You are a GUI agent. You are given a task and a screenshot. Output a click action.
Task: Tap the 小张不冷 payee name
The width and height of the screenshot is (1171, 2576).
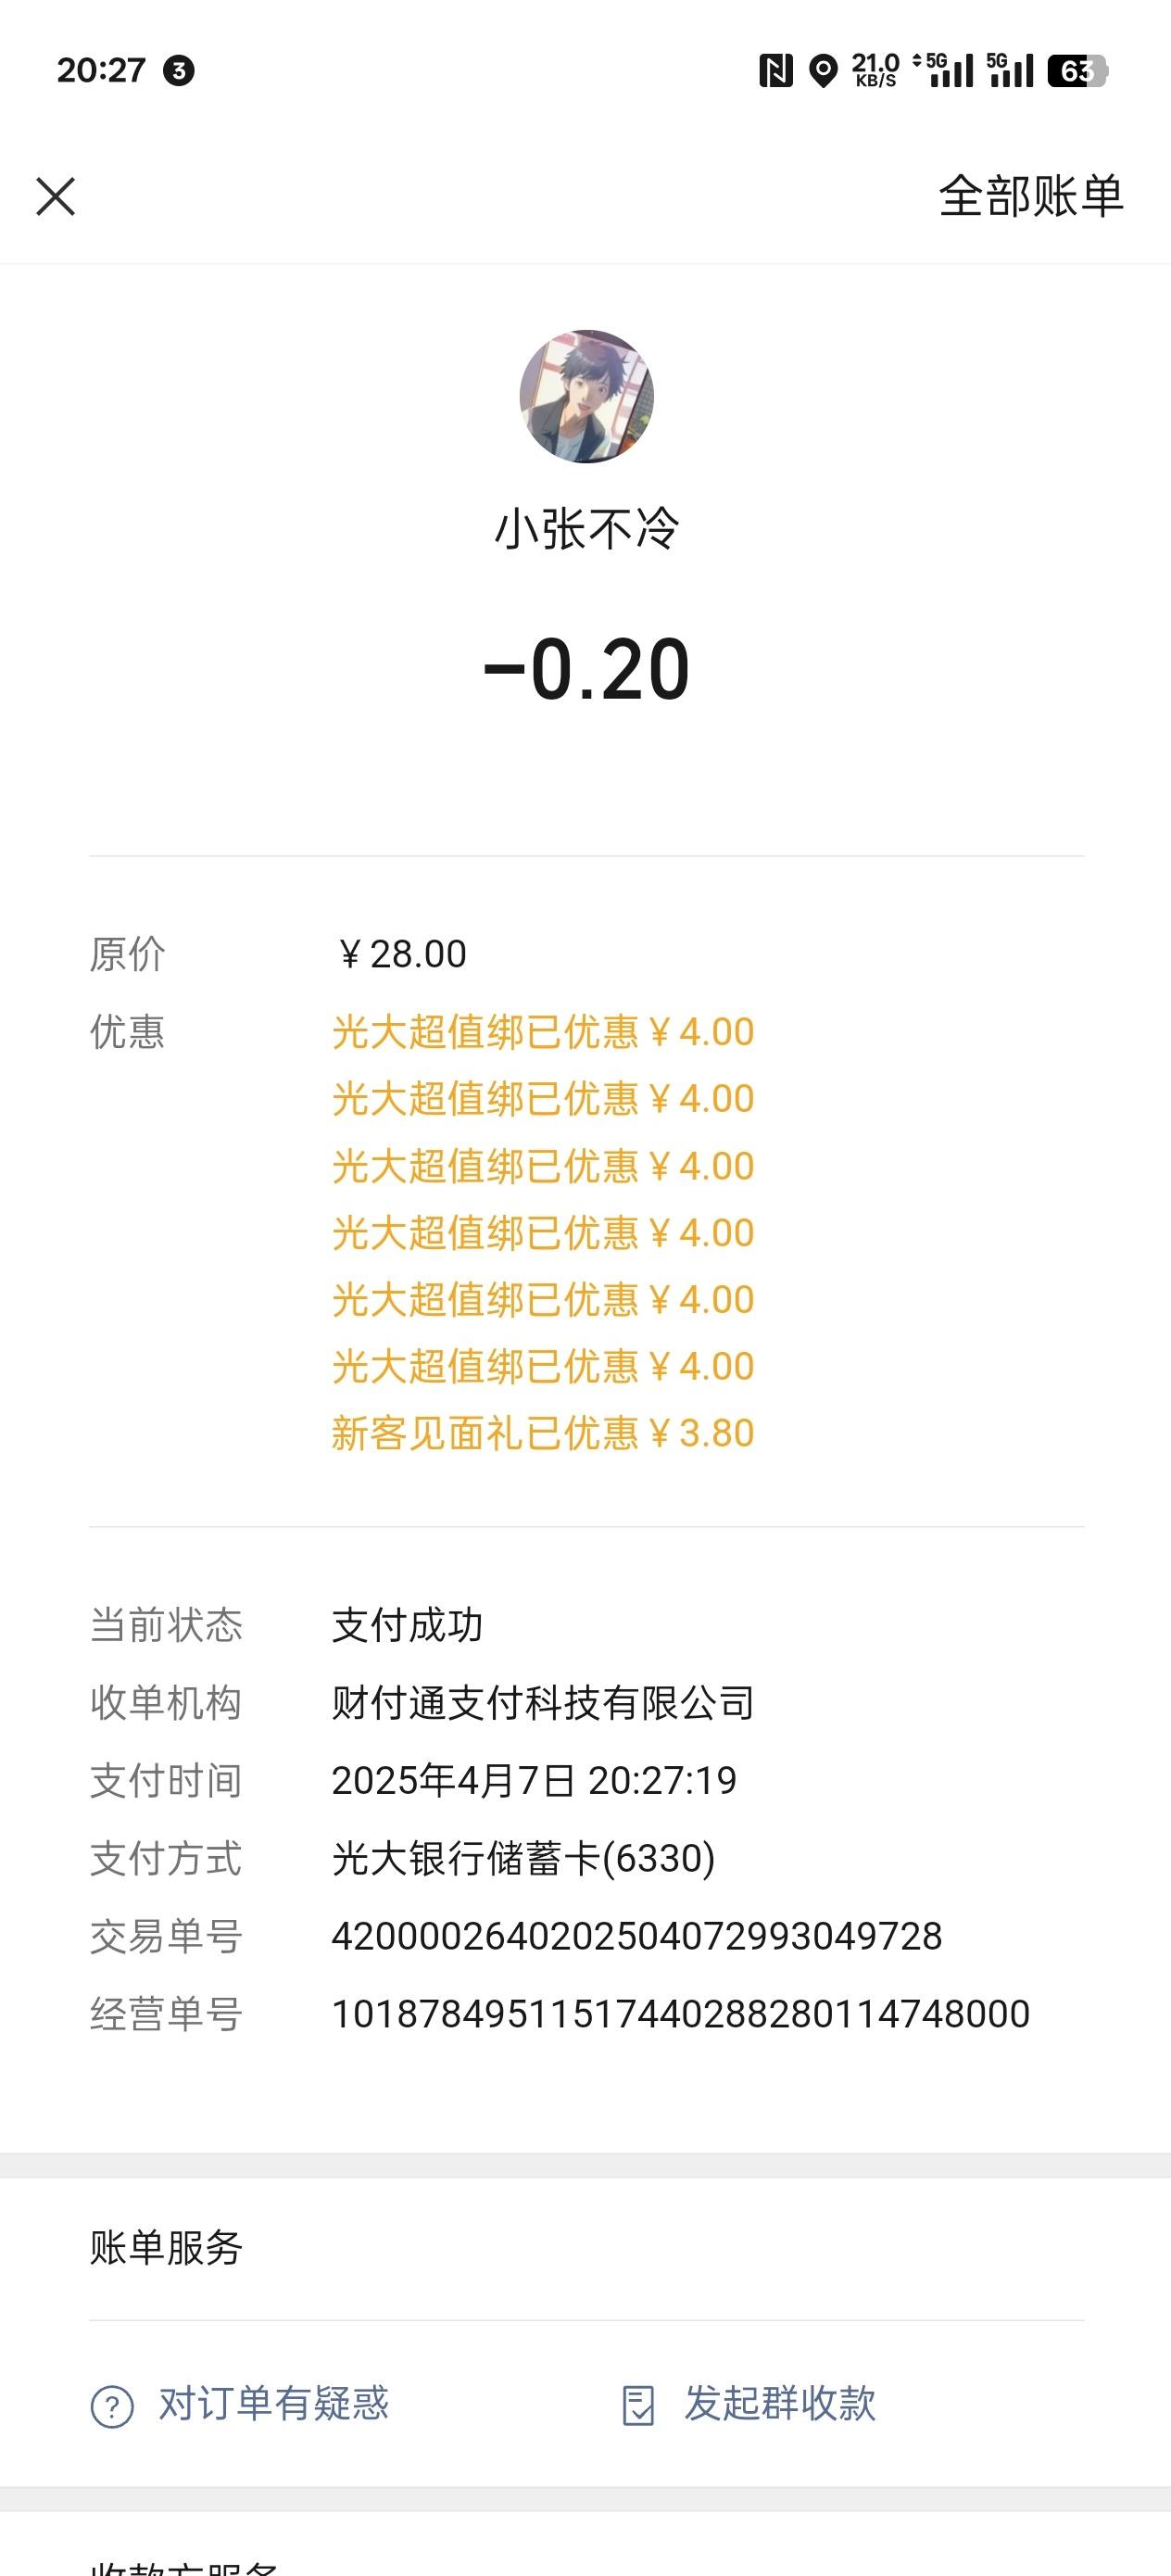click(x=587, y=529)
